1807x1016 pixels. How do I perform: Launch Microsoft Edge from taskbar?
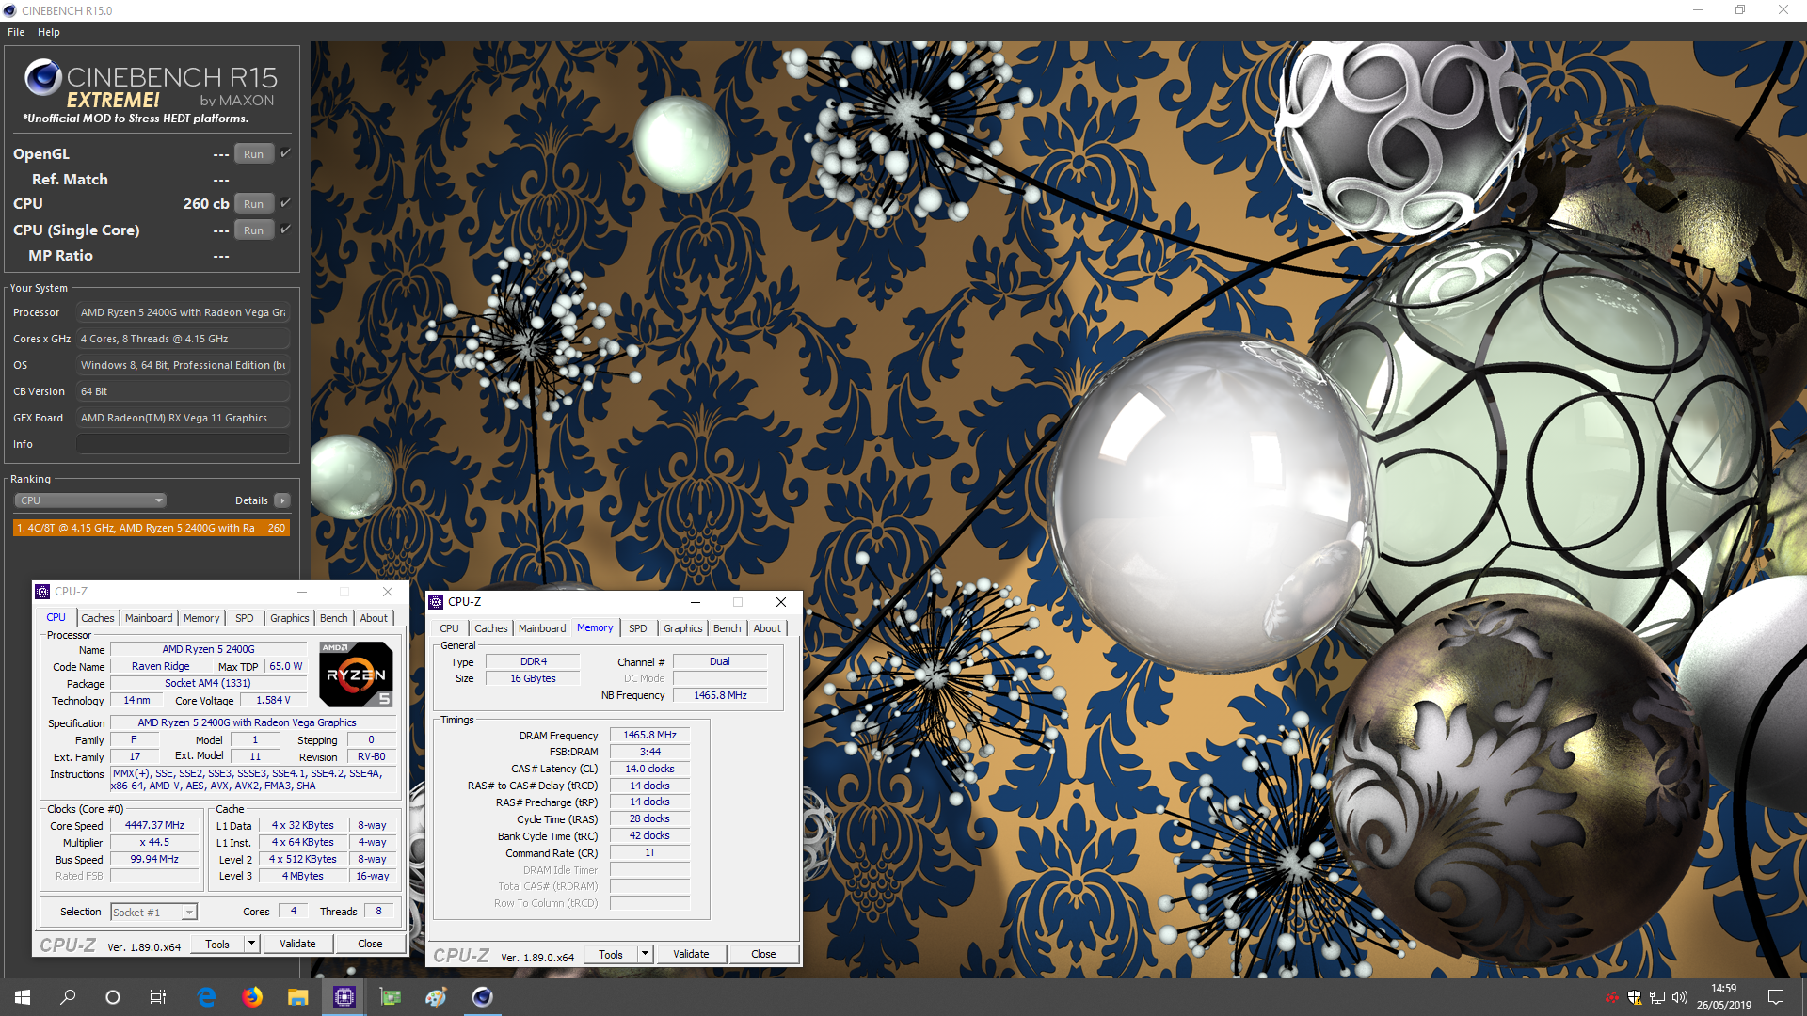pyautogui.click(x=206, y=997)
